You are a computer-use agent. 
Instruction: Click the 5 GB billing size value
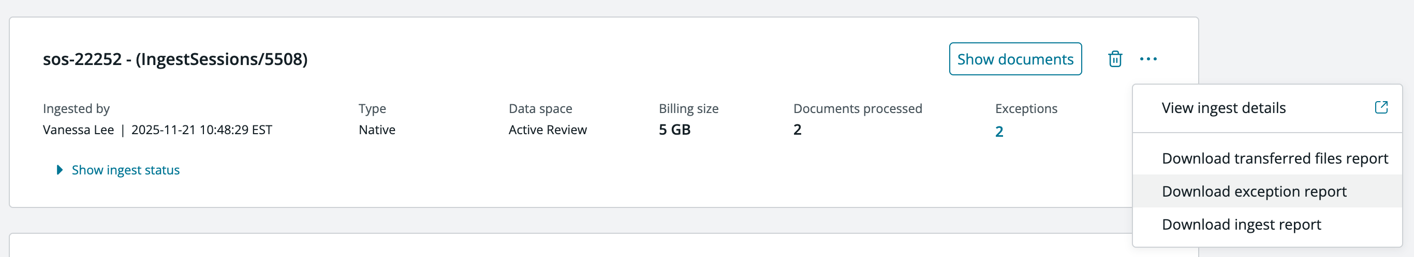tap(674, 130)
